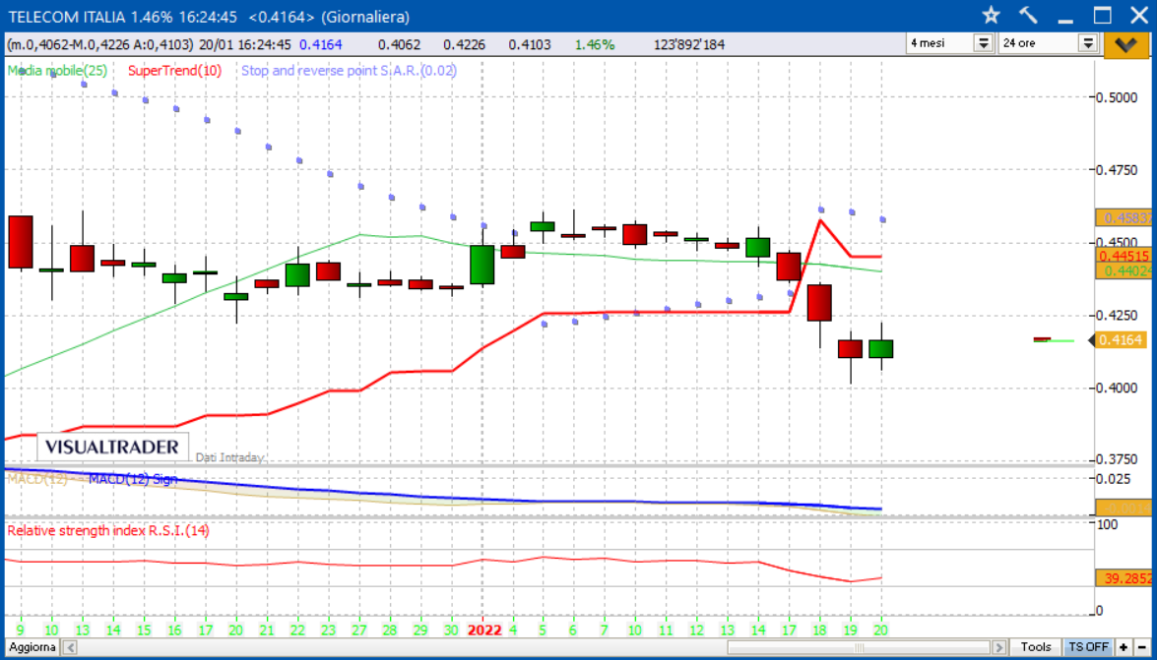
Task: Toggle the SuperTrend(10) indicator label
Action: click(174, 71)
